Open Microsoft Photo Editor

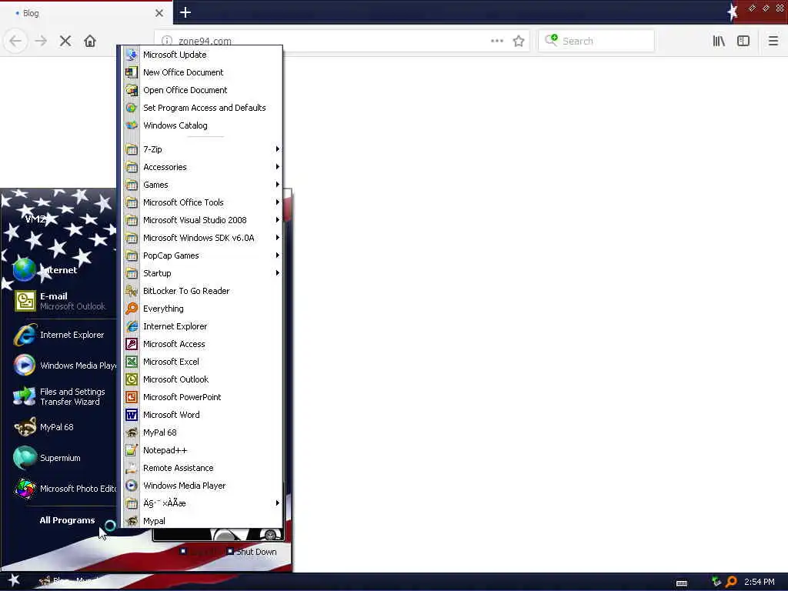63,489
